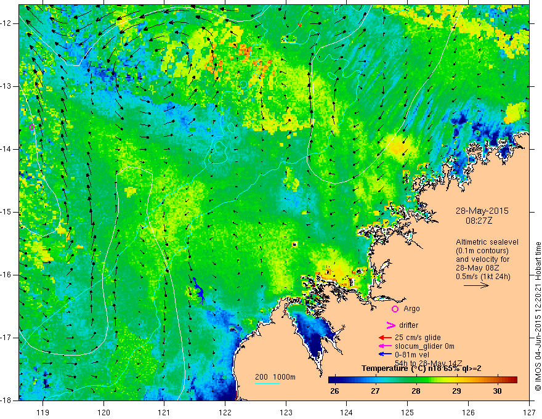The width and height of the screenshot is (542, 419).
Task: Click the colour bar value 30
Action: click(497, 391)
